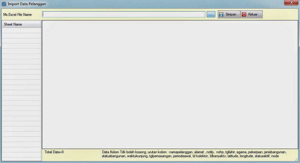300x163 pixels.
Task: Click the Ms.Excel File Name input field
Action: 124,14
